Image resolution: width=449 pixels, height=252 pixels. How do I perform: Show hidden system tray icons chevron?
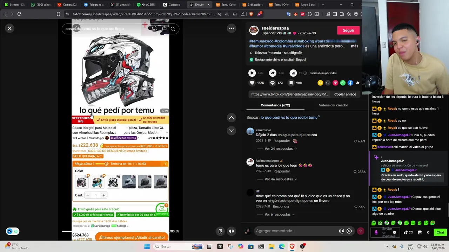coord(387,246)
